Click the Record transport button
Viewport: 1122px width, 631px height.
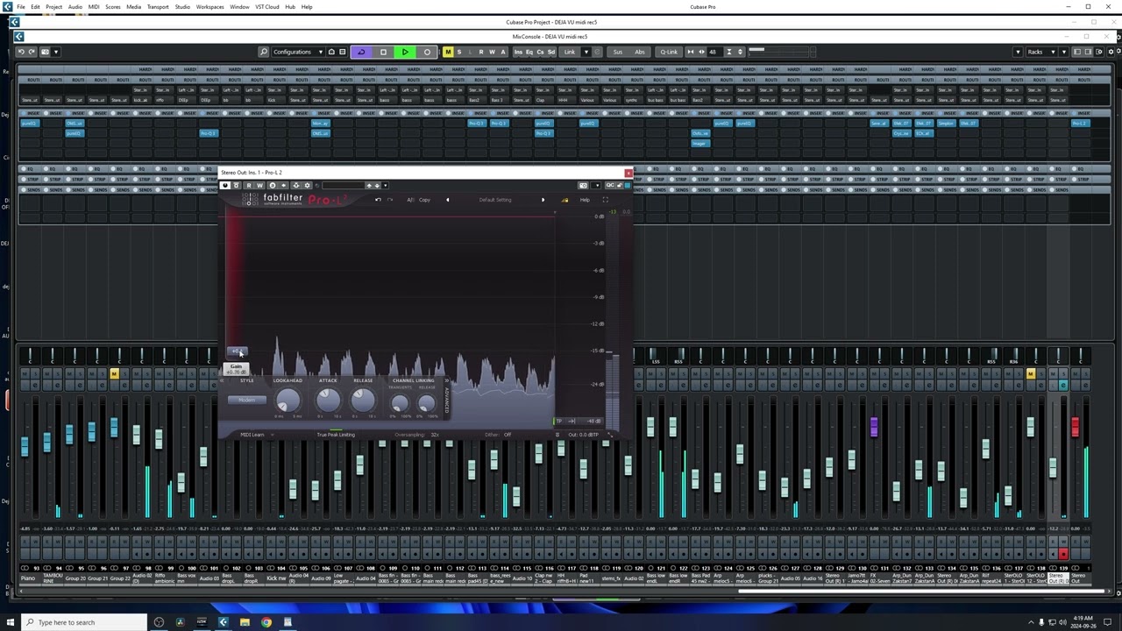[427, 52]
